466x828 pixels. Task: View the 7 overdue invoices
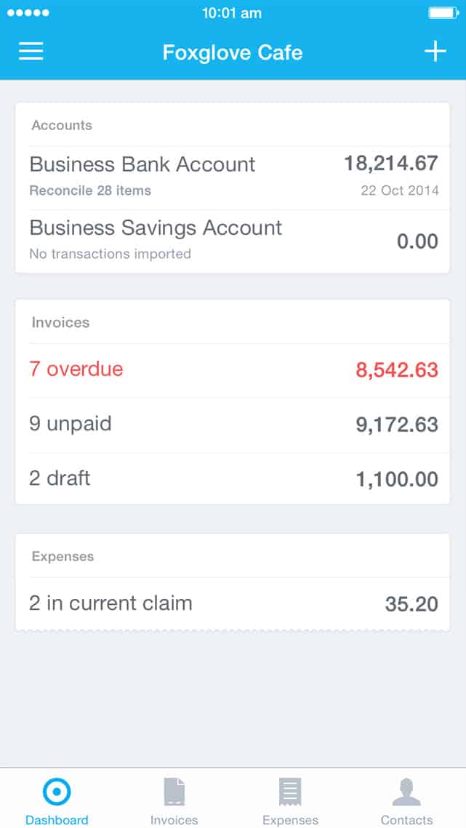(x=233, y=369)
